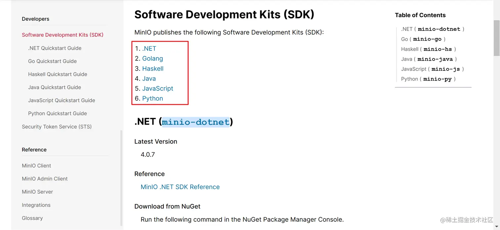The width and height of the screenshot is (500, 230).
Task: Click the Developers section heading
Action: click(x=35, y=19)
